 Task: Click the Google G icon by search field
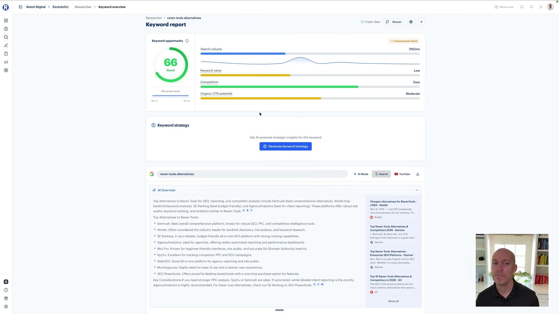click(152, 174)
